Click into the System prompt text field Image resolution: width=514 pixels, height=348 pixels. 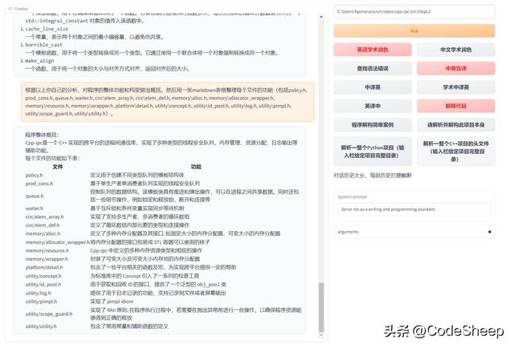(414, 208)
